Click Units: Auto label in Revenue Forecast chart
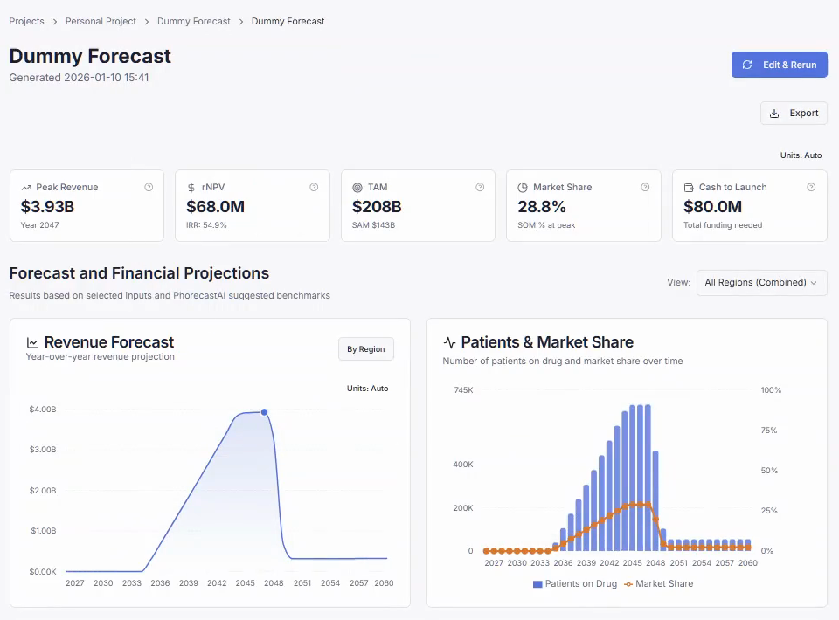The height and width of the screenshot is (620, 839). pyautogui.click(x=368, y=389)
